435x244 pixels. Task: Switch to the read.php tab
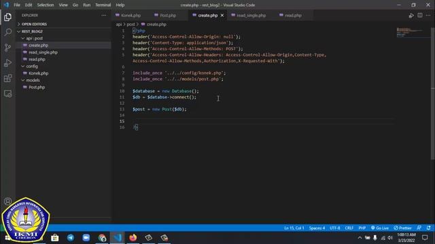293,16
